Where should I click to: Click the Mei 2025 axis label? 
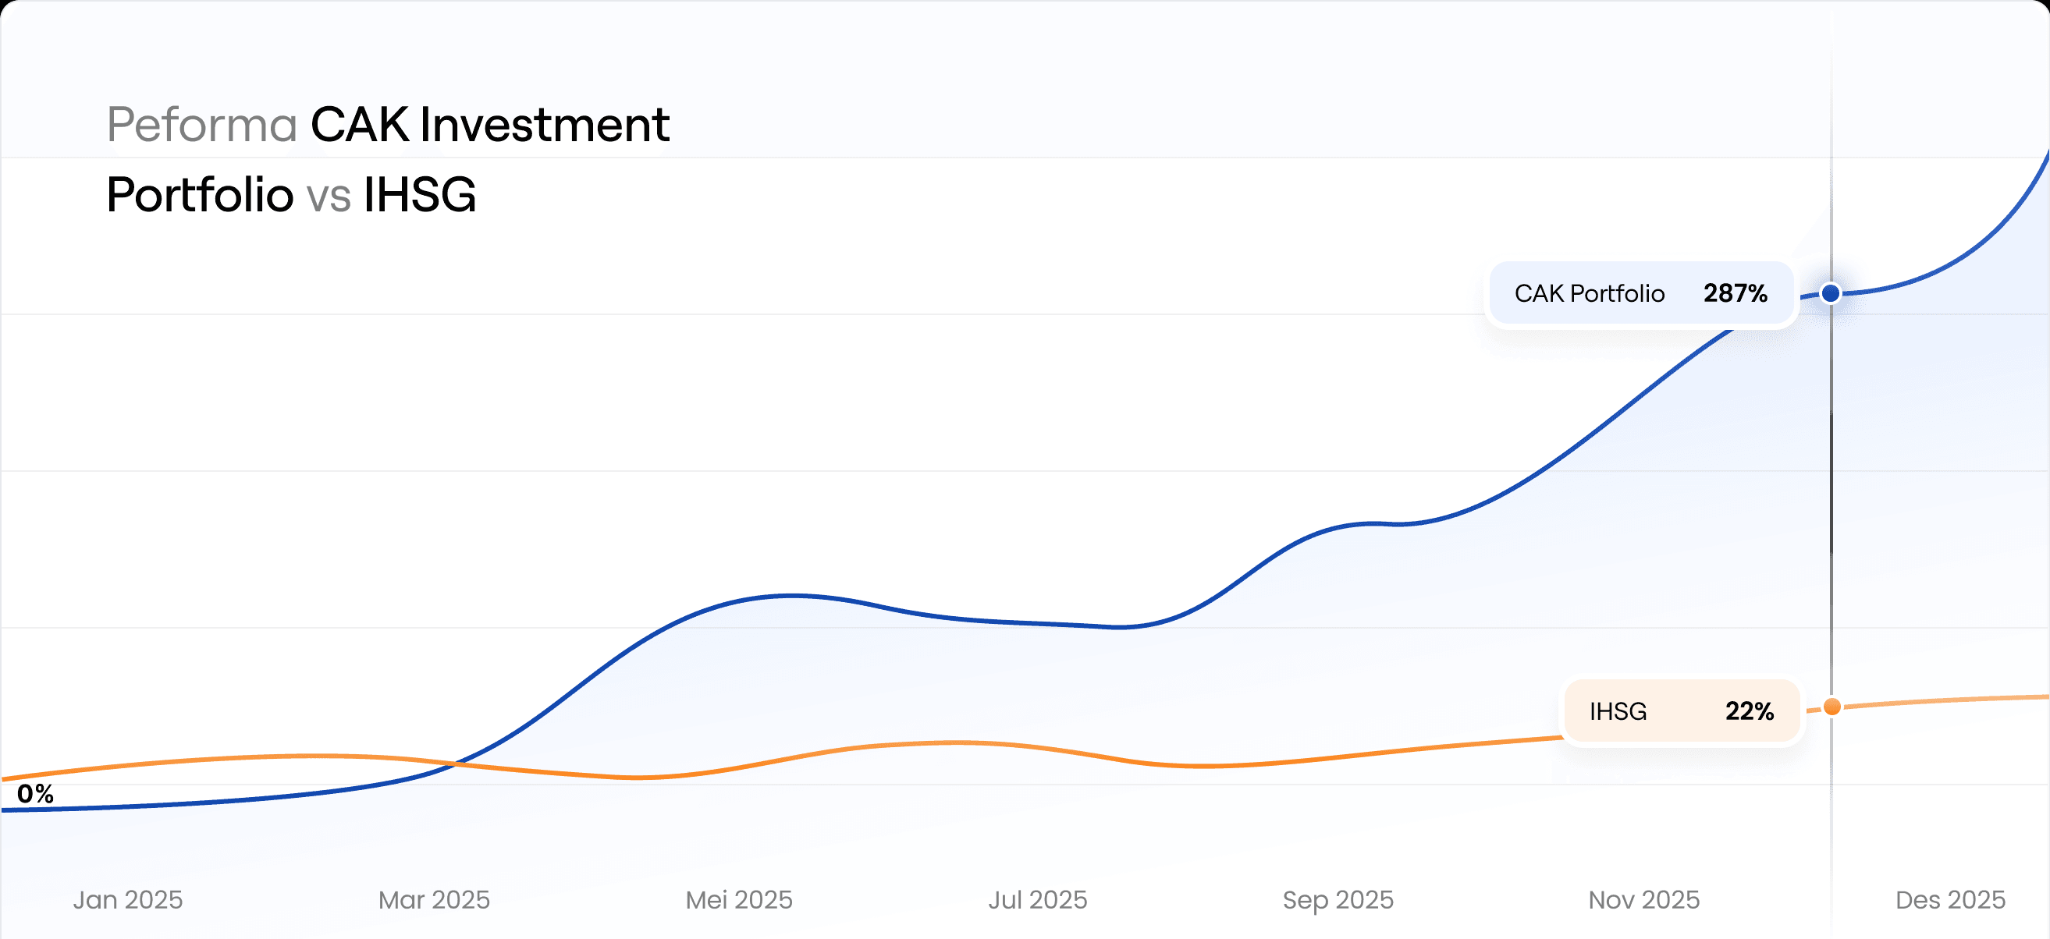[738, 899]
